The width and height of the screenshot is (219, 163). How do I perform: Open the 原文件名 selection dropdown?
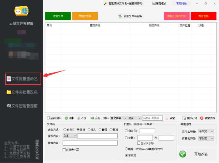pos(119,118)
